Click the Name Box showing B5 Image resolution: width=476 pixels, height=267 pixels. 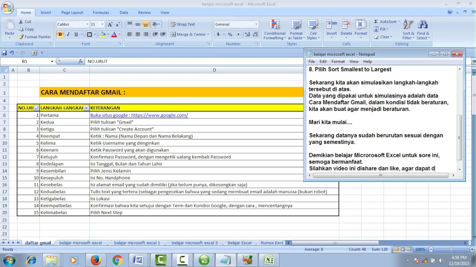tap(25, 61)
